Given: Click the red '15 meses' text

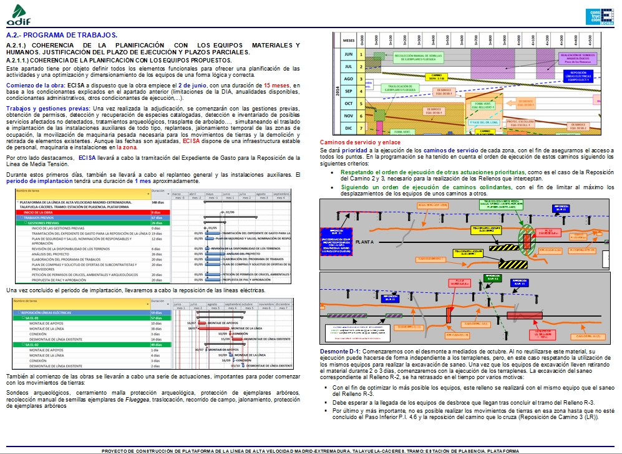Looking at the screenshot, I should click(x=276, y=86).
